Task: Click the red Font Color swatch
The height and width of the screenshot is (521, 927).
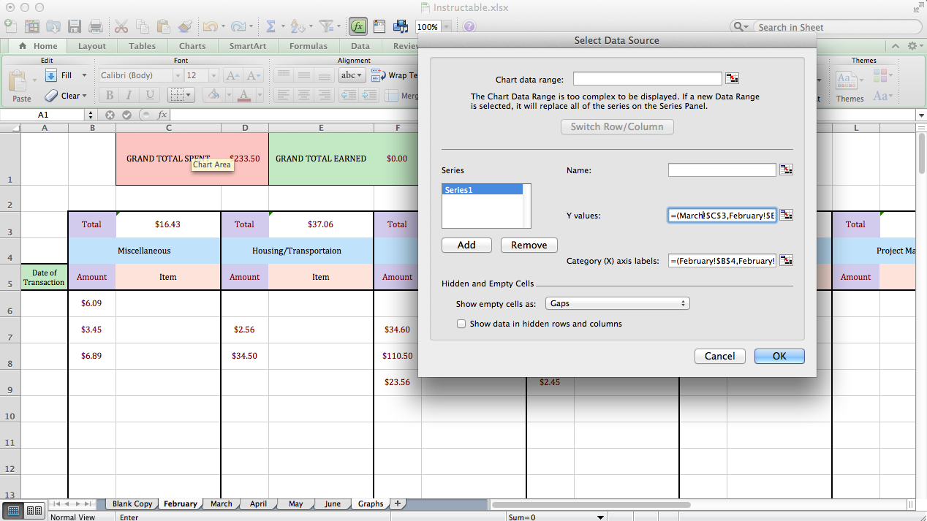Action: click(x=243, y=95)
